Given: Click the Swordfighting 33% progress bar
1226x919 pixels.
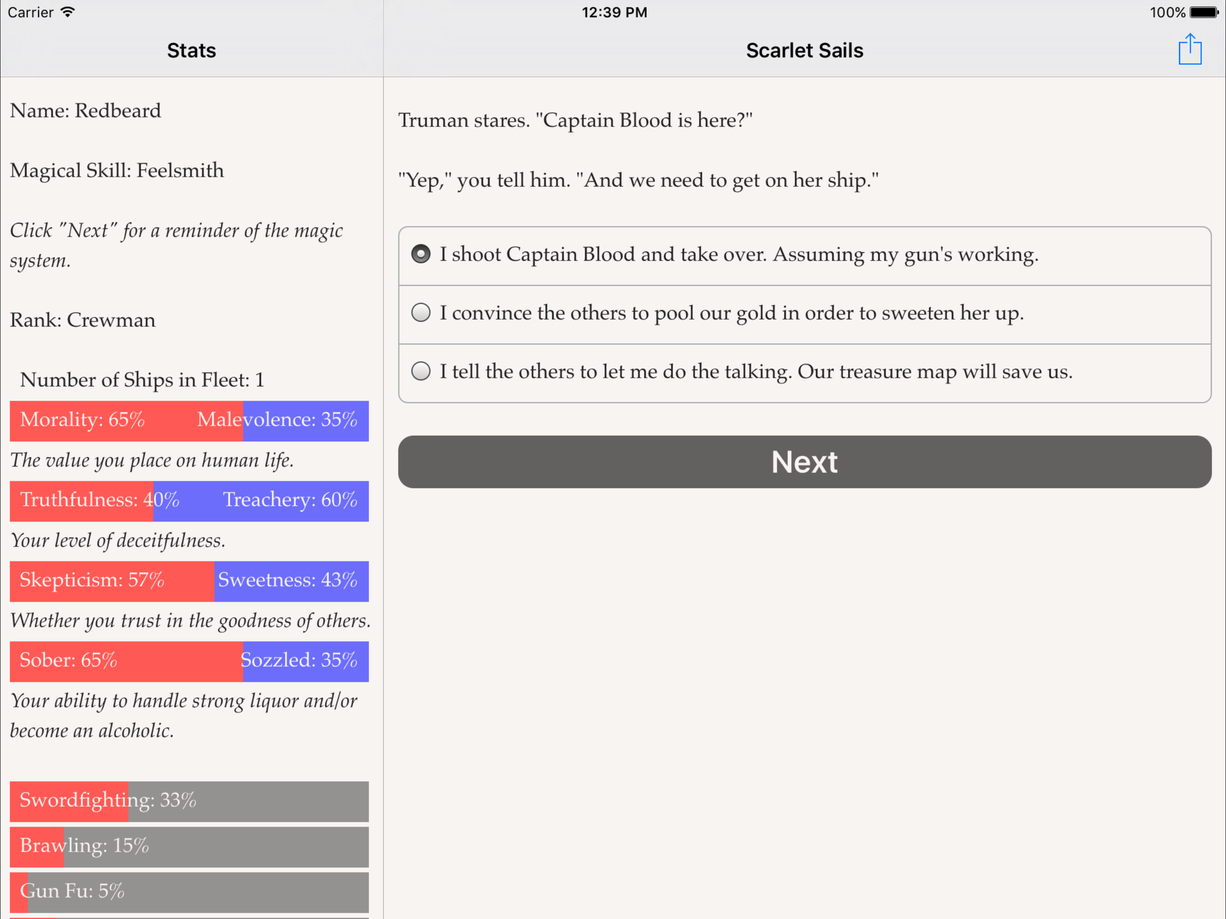Looking at the screenshot, I should 189,801.
